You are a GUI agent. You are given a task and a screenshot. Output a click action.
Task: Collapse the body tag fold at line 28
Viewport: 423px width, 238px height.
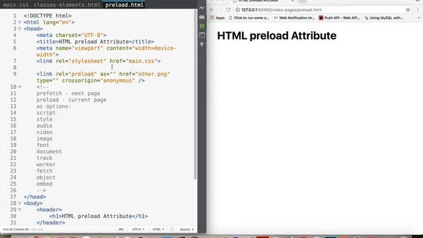click(20, 203)
